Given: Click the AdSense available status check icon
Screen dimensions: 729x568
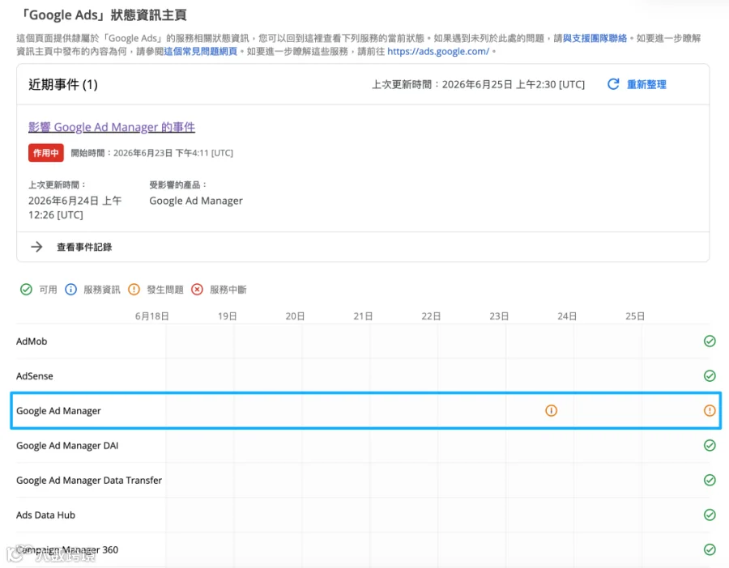Looking at the screenshot, I should click(710, 375).
